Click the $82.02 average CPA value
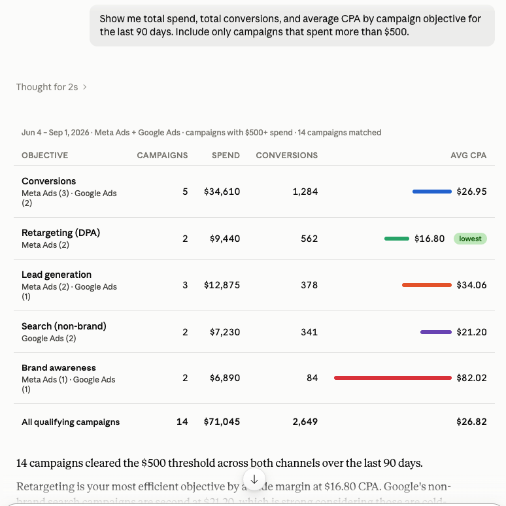 471,378
